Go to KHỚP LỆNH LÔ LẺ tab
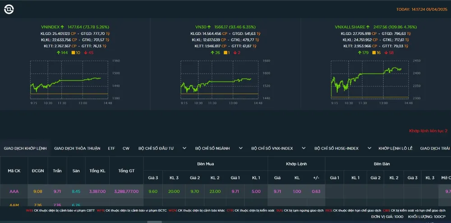Viewport: 451px width, 223px height. (x=395, y=148)
